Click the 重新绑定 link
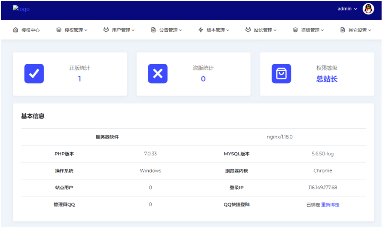This screenshot has width=382, height=227. pos(330,205)
